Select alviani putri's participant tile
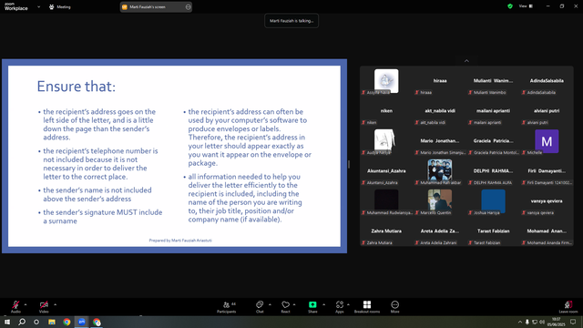583x328 pixels. tap(547, 111)
